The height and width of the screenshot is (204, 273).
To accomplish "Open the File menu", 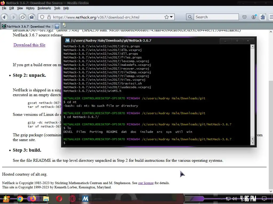I will pos(4,8).
